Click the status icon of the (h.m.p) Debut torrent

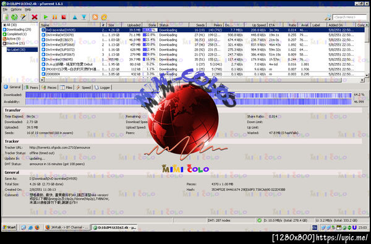coord(43,64)
